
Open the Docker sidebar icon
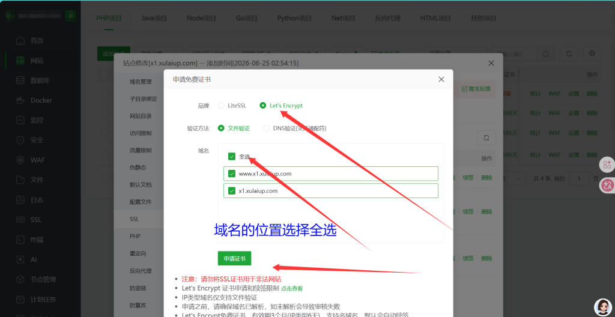click(x=20, y=100)
